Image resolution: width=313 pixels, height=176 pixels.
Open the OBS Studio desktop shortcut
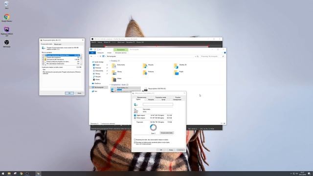point(6,44)
